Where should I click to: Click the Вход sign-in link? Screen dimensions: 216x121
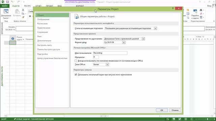(209, 6)
